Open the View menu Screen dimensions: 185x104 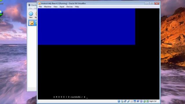point(55,7)
